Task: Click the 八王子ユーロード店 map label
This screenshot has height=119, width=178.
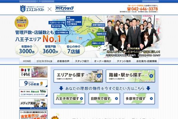Action: (57, 23)
